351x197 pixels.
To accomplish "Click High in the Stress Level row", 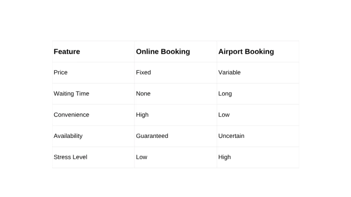I will click(x=224, y=157).
